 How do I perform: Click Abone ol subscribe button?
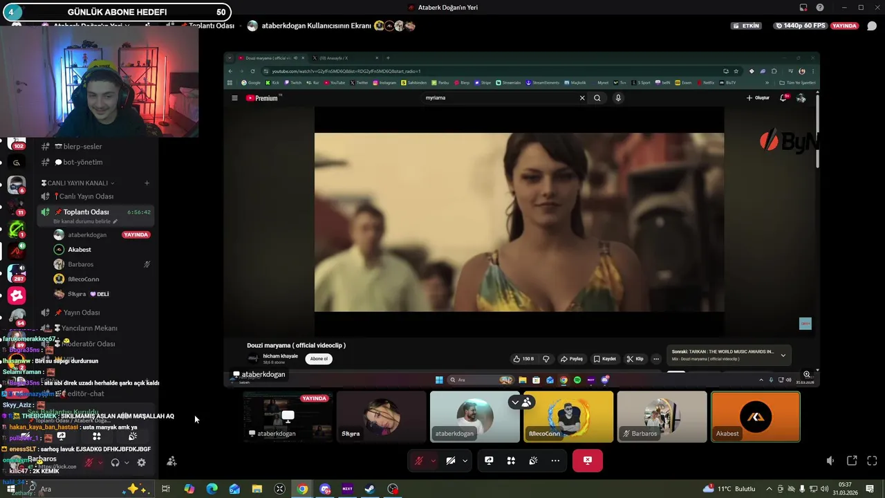point(319,359)
